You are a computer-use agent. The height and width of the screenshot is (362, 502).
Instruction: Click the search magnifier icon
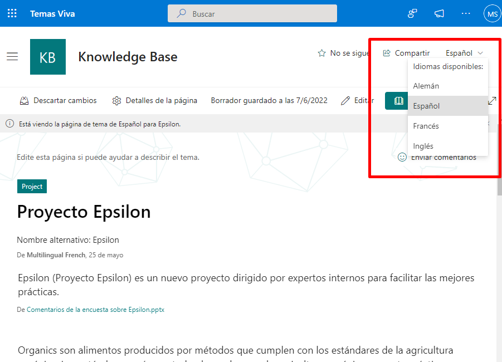tap(182, 13)
